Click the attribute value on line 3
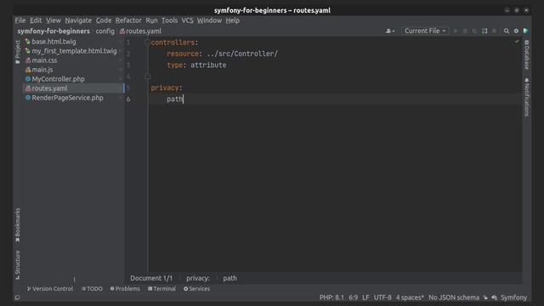This screenshot has height=306, width=544. [208, 65]
